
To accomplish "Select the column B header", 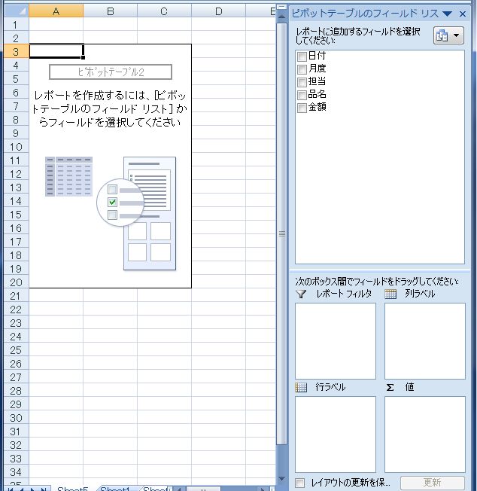I will (110, 11).
